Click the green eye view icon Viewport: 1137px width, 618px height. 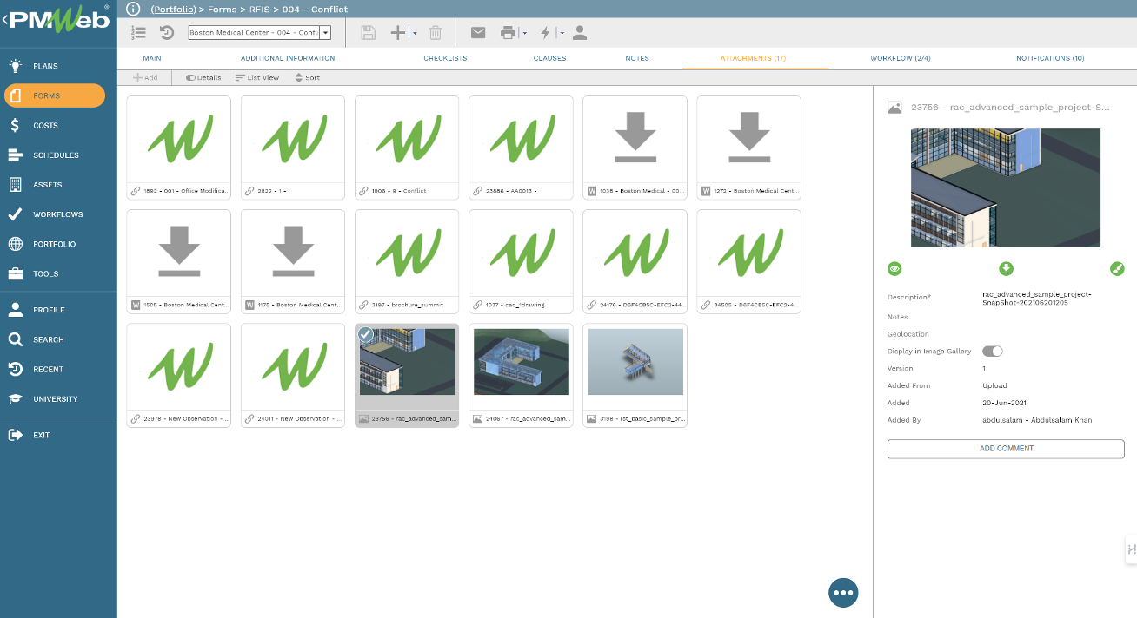point(894,269)
